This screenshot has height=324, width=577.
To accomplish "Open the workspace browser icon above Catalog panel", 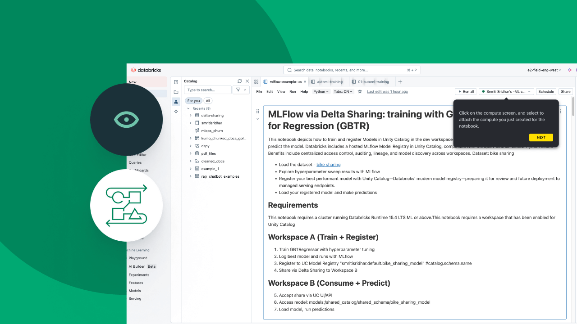I will point(176,81).
